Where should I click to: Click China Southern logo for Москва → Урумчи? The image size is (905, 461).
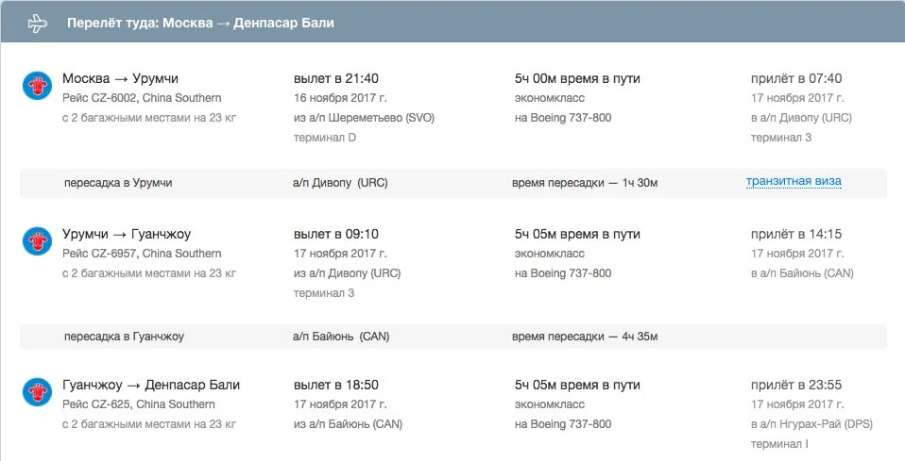pos(37,85)
